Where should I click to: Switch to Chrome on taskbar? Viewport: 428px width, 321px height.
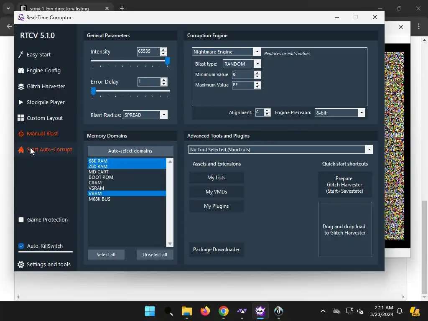pyautogui.click(x=224, y=311)
